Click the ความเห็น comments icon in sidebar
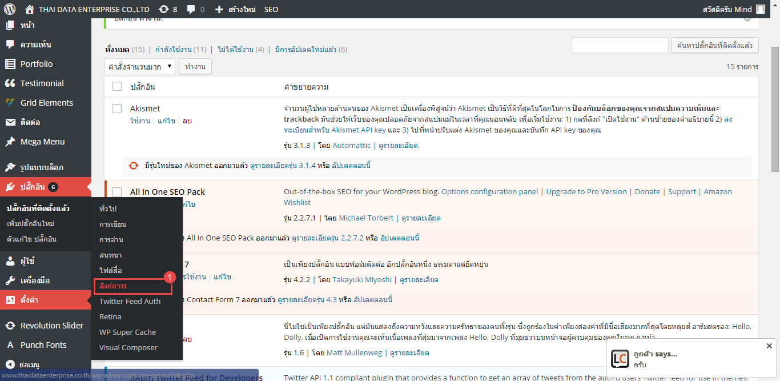 (x=10, y=45)
